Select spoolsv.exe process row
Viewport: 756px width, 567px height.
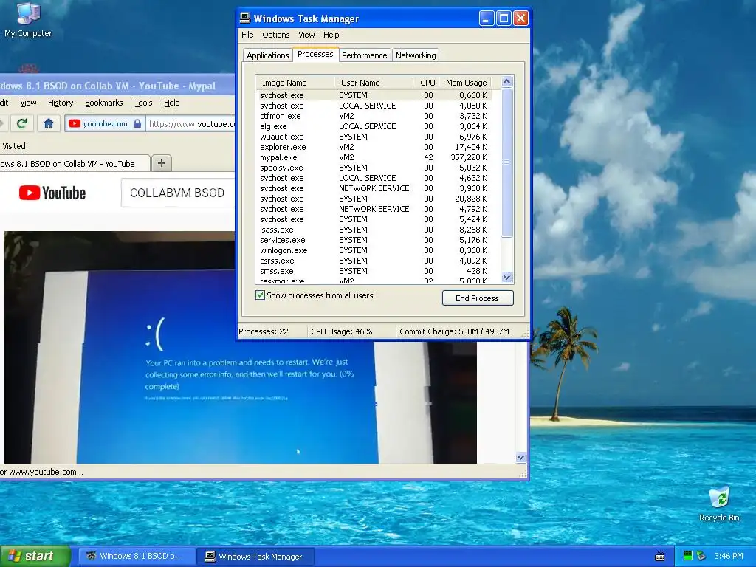click(374, 168)
